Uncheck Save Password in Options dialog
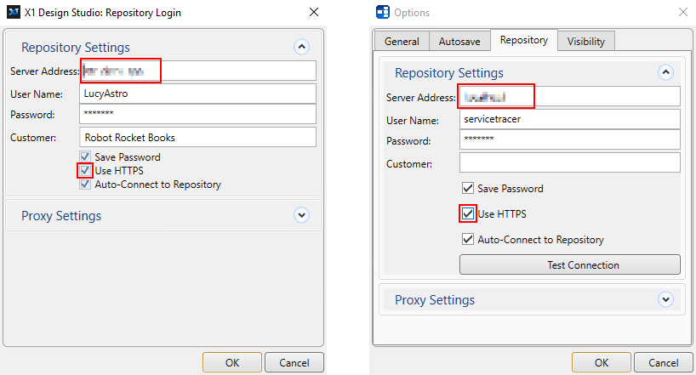 point(467,188)
